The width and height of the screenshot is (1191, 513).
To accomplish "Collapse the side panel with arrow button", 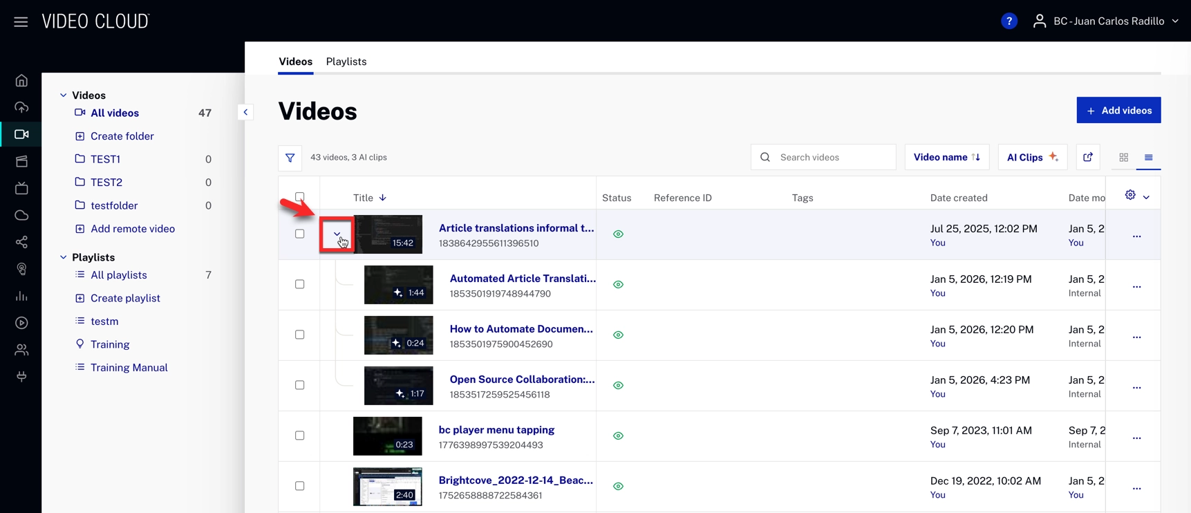I will (x=245, y=112).
